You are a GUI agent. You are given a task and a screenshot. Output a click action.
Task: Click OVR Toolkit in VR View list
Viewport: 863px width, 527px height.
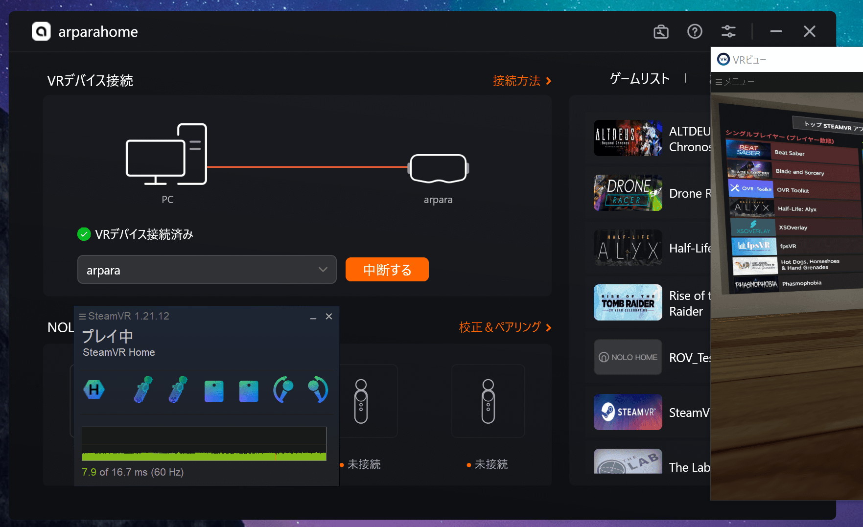click(x=795, y=190)
